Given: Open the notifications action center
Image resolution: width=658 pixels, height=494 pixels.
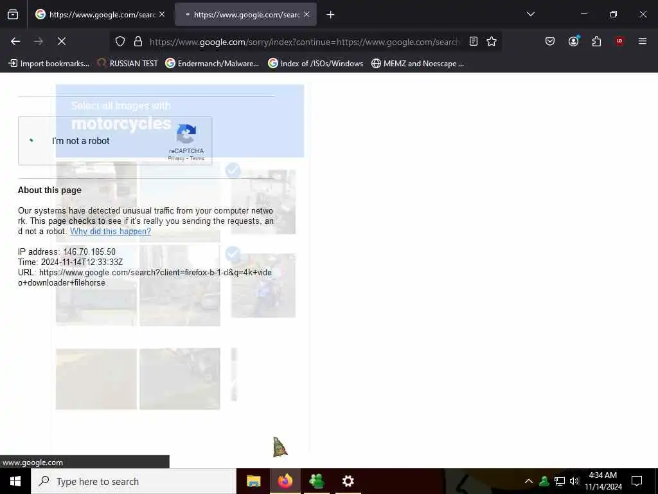Looking at the screenshot, I should tap(637, 481).
